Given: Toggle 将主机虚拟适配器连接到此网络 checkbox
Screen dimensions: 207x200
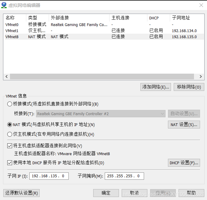Looking at the screenshot, I should pyautogui.click(x=10, y=146).
